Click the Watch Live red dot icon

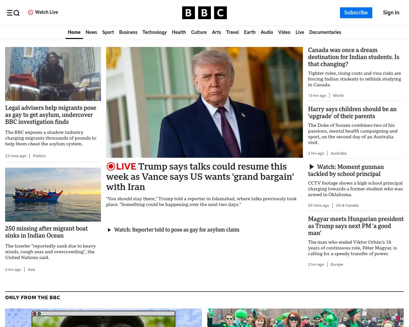[31, 12]
